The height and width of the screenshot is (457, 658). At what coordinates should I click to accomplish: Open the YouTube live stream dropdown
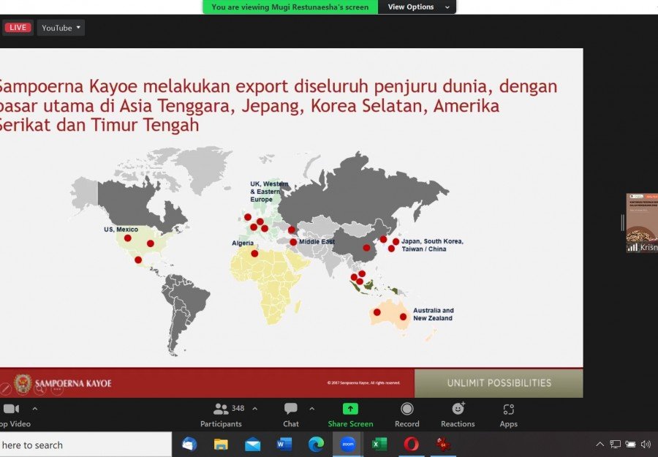pos(61,28)
